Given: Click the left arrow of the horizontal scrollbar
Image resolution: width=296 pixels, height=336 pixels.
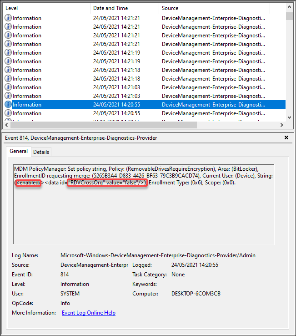Looking at the screenshot, I should (x=6, y=125).
